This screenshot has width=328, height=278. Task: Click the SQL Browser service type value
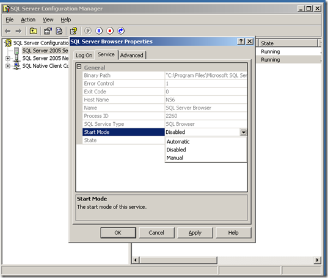coord(180,124)
